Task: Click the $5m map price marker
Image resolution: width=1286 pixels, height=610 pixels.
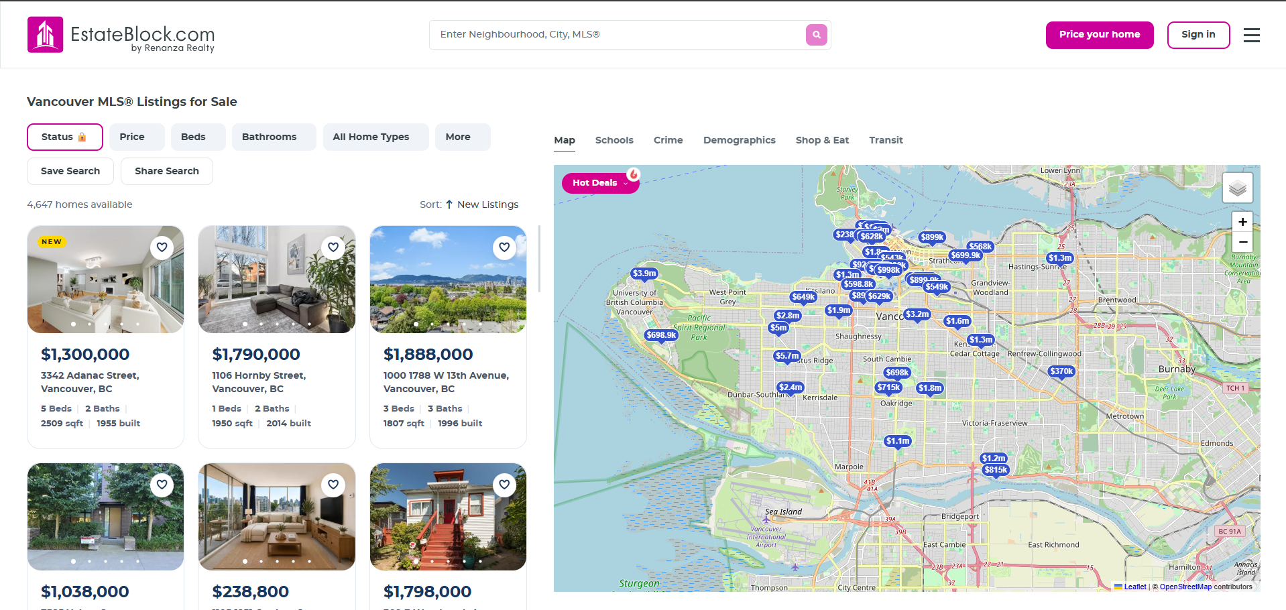Action: tap(778, 328)
